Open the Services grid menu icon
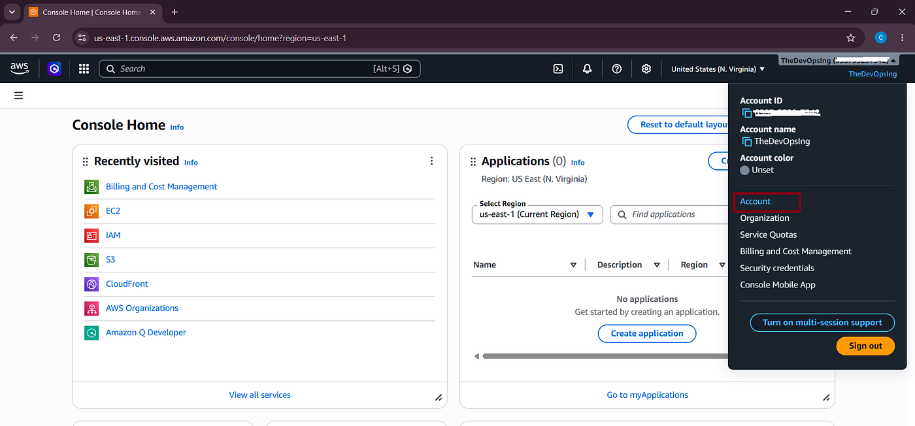The height and width of the screenshot is (426, 915). tap(84, 69)
